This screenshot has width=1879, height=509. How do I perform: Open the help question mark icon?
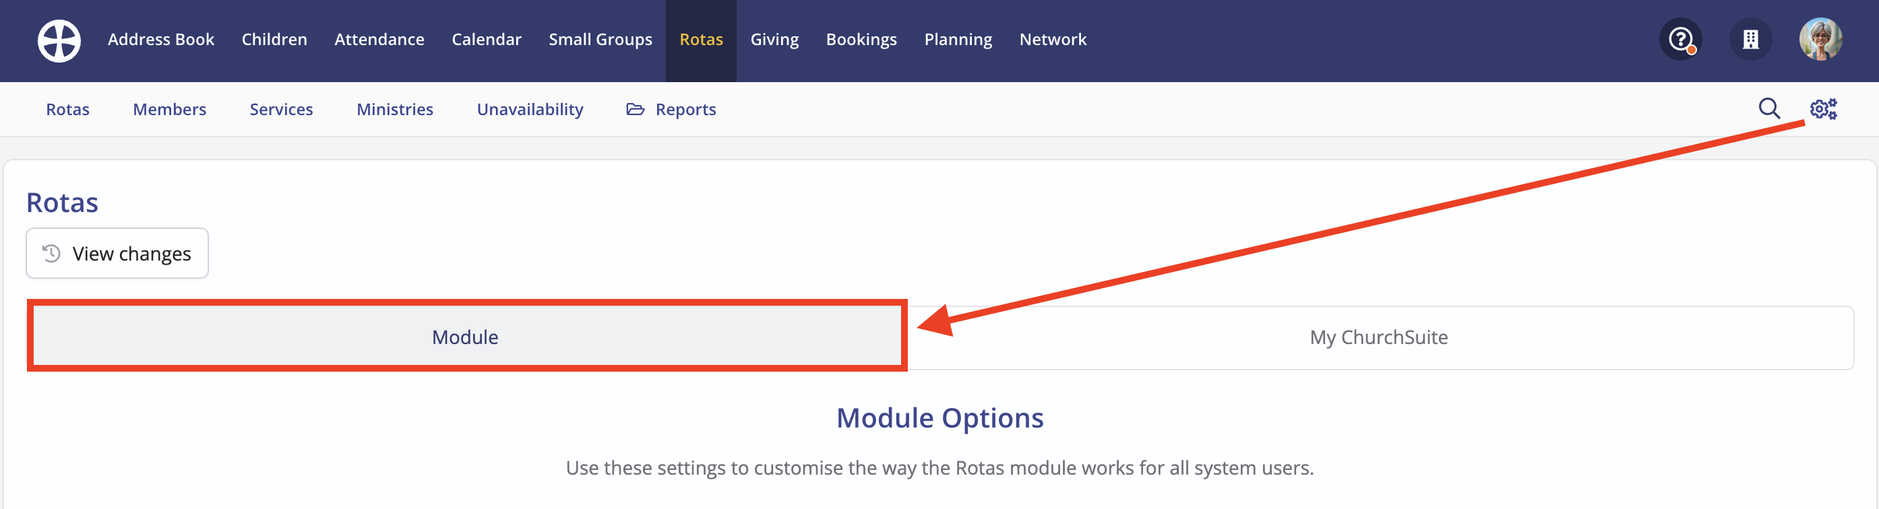(x=1681, y=39)
